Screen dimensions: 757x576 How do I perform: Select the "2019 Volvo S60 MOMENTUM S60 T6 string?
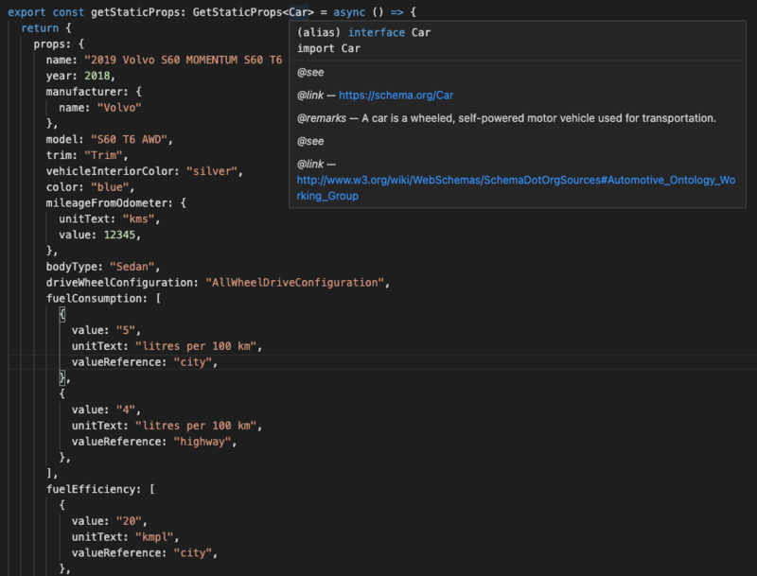(183, 60)
